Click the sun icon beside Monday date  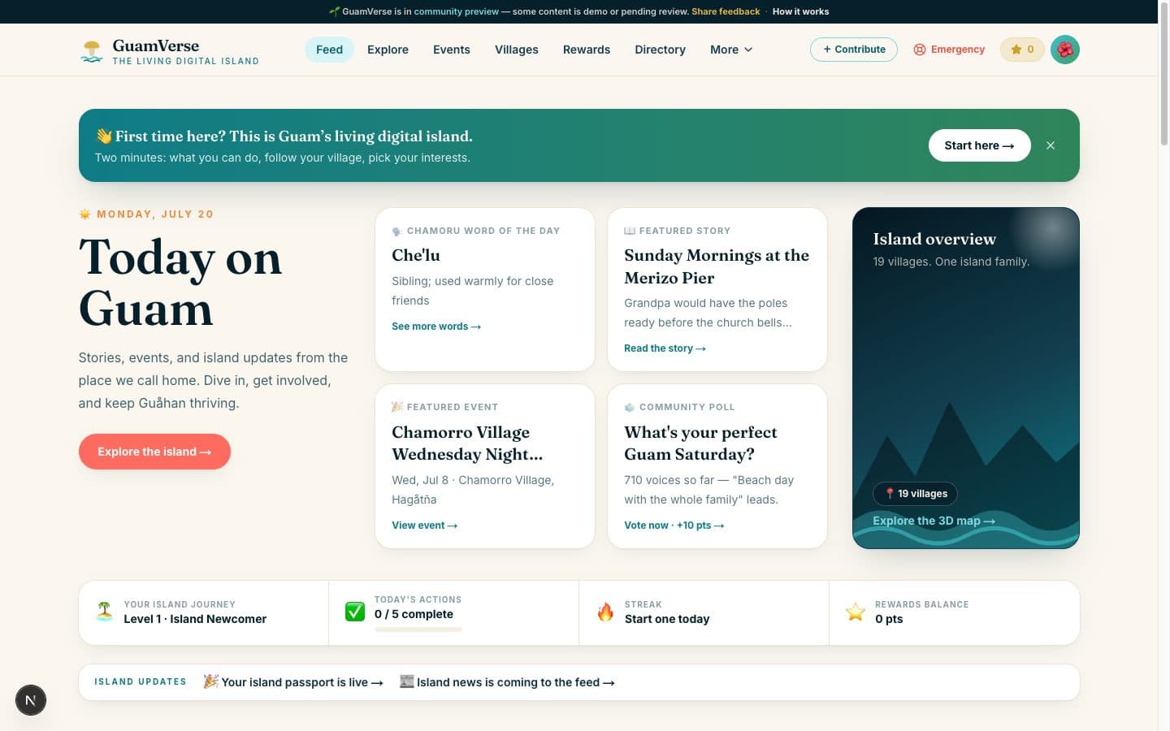click(x=84, y=214)
